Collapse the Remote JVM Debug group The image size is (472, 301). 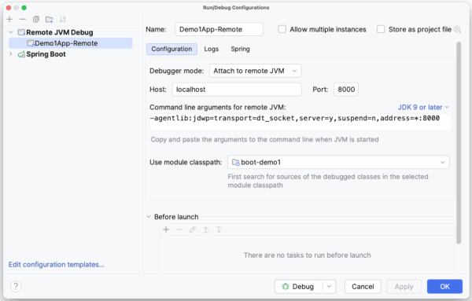point(11,32)
